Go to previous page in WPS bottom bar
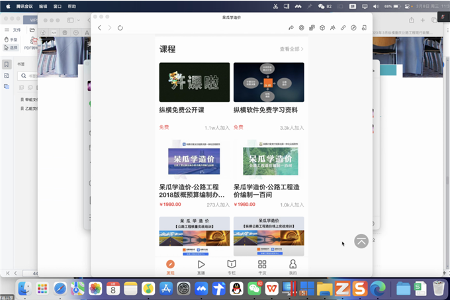This screenshot has height=300, width=450. pyautogui.click(x=15, y=273)
